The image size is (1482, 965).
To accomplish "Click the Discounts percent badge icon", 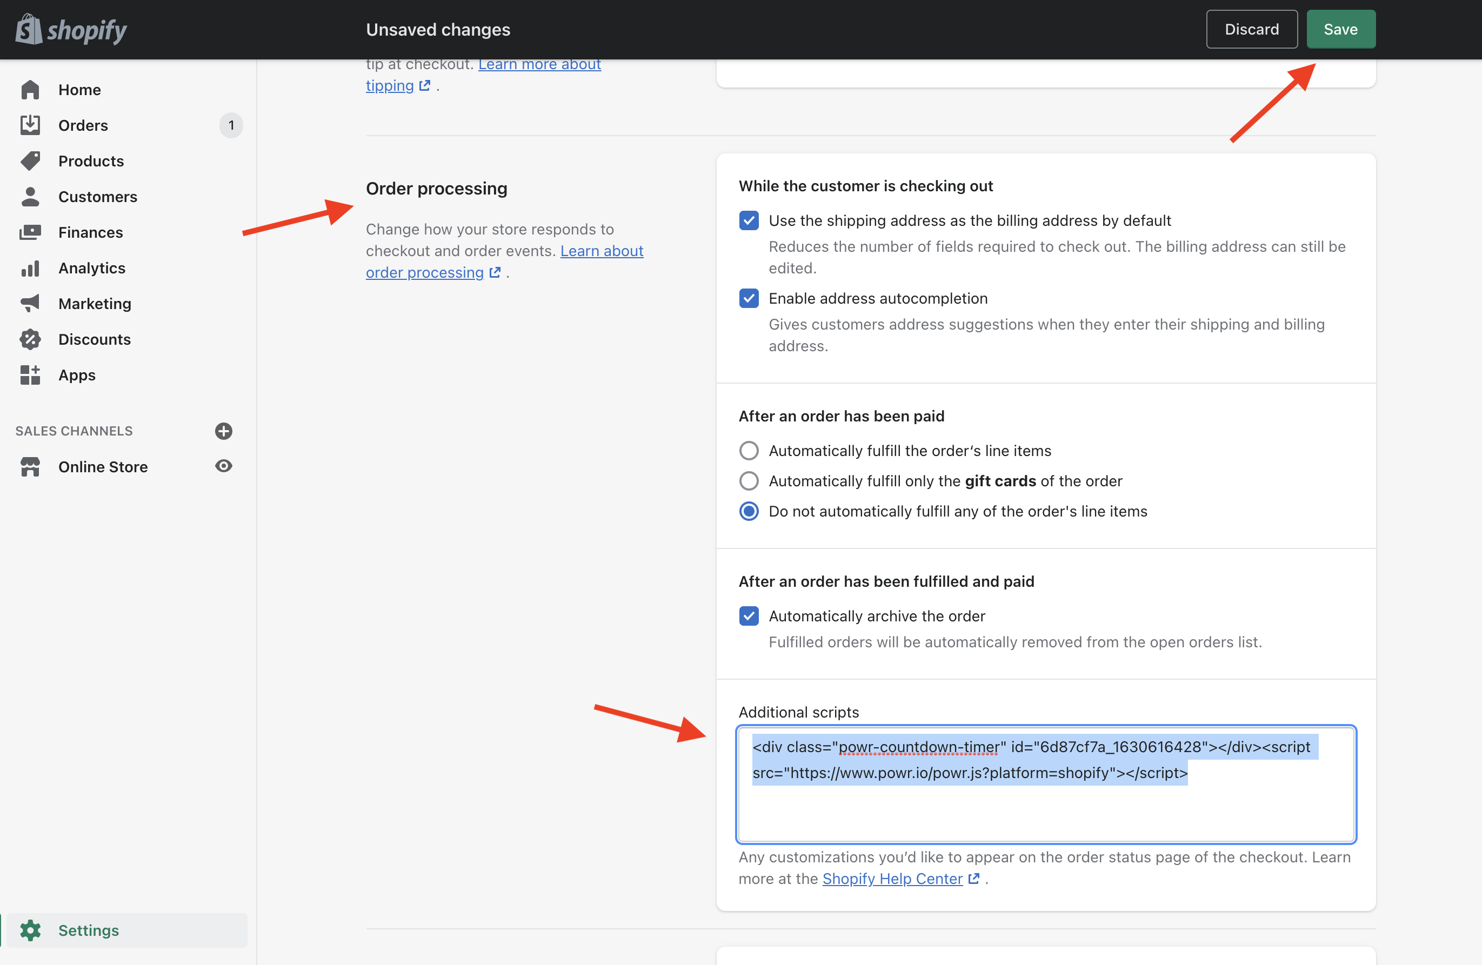I will point(30,339).
